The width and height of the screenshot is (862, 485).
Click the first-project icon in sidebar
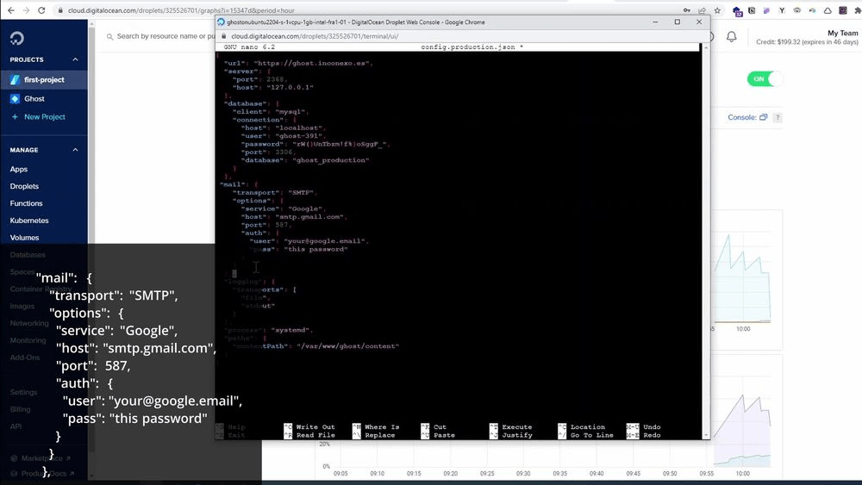click(15, 79)
